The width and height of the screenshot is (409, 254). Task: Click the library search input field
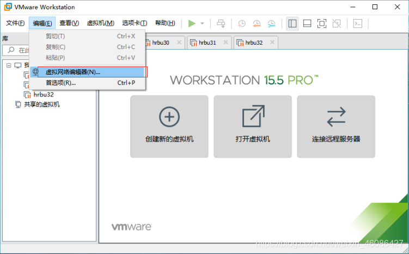click(16, 50)
